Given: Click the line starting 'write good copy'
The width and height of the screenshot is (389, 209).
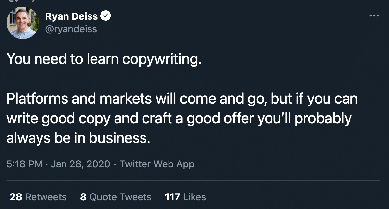Looking at the screenshot, I should pyautogui.click(x=179, y=118).
